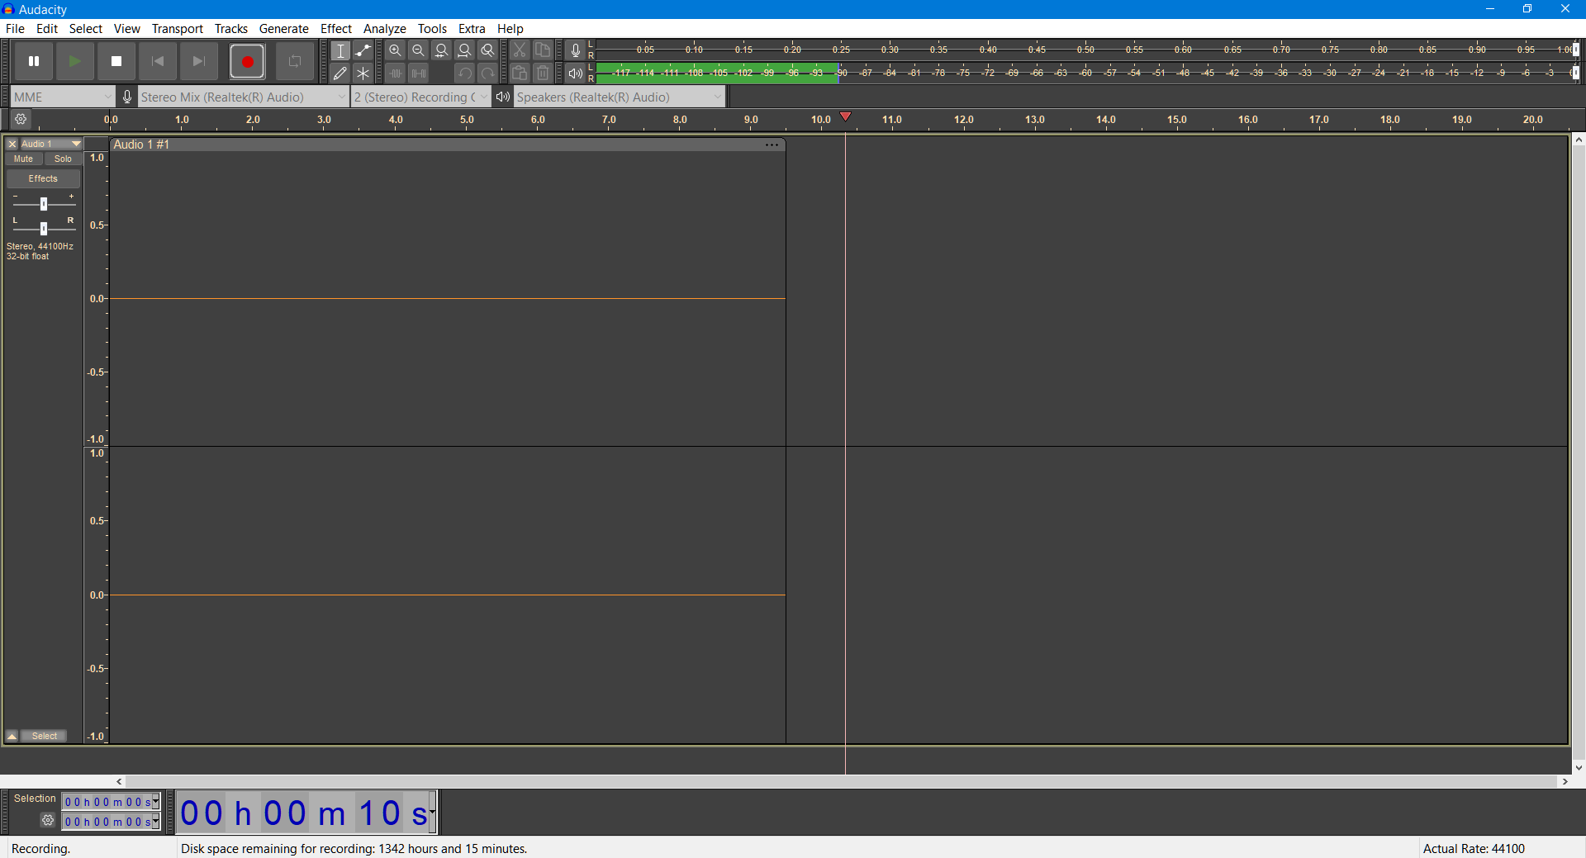Click the horizontal scrollbar track
Viewport: 1586px width, 858px height.
(841, 781)
